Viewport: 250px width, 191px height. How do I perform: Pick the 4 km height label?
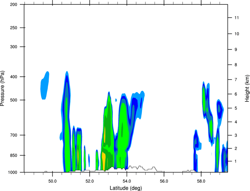pyautogui.click(x=236, y=122)
